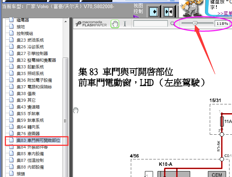Click the mechanic mascot image

[x=192, y=8]
